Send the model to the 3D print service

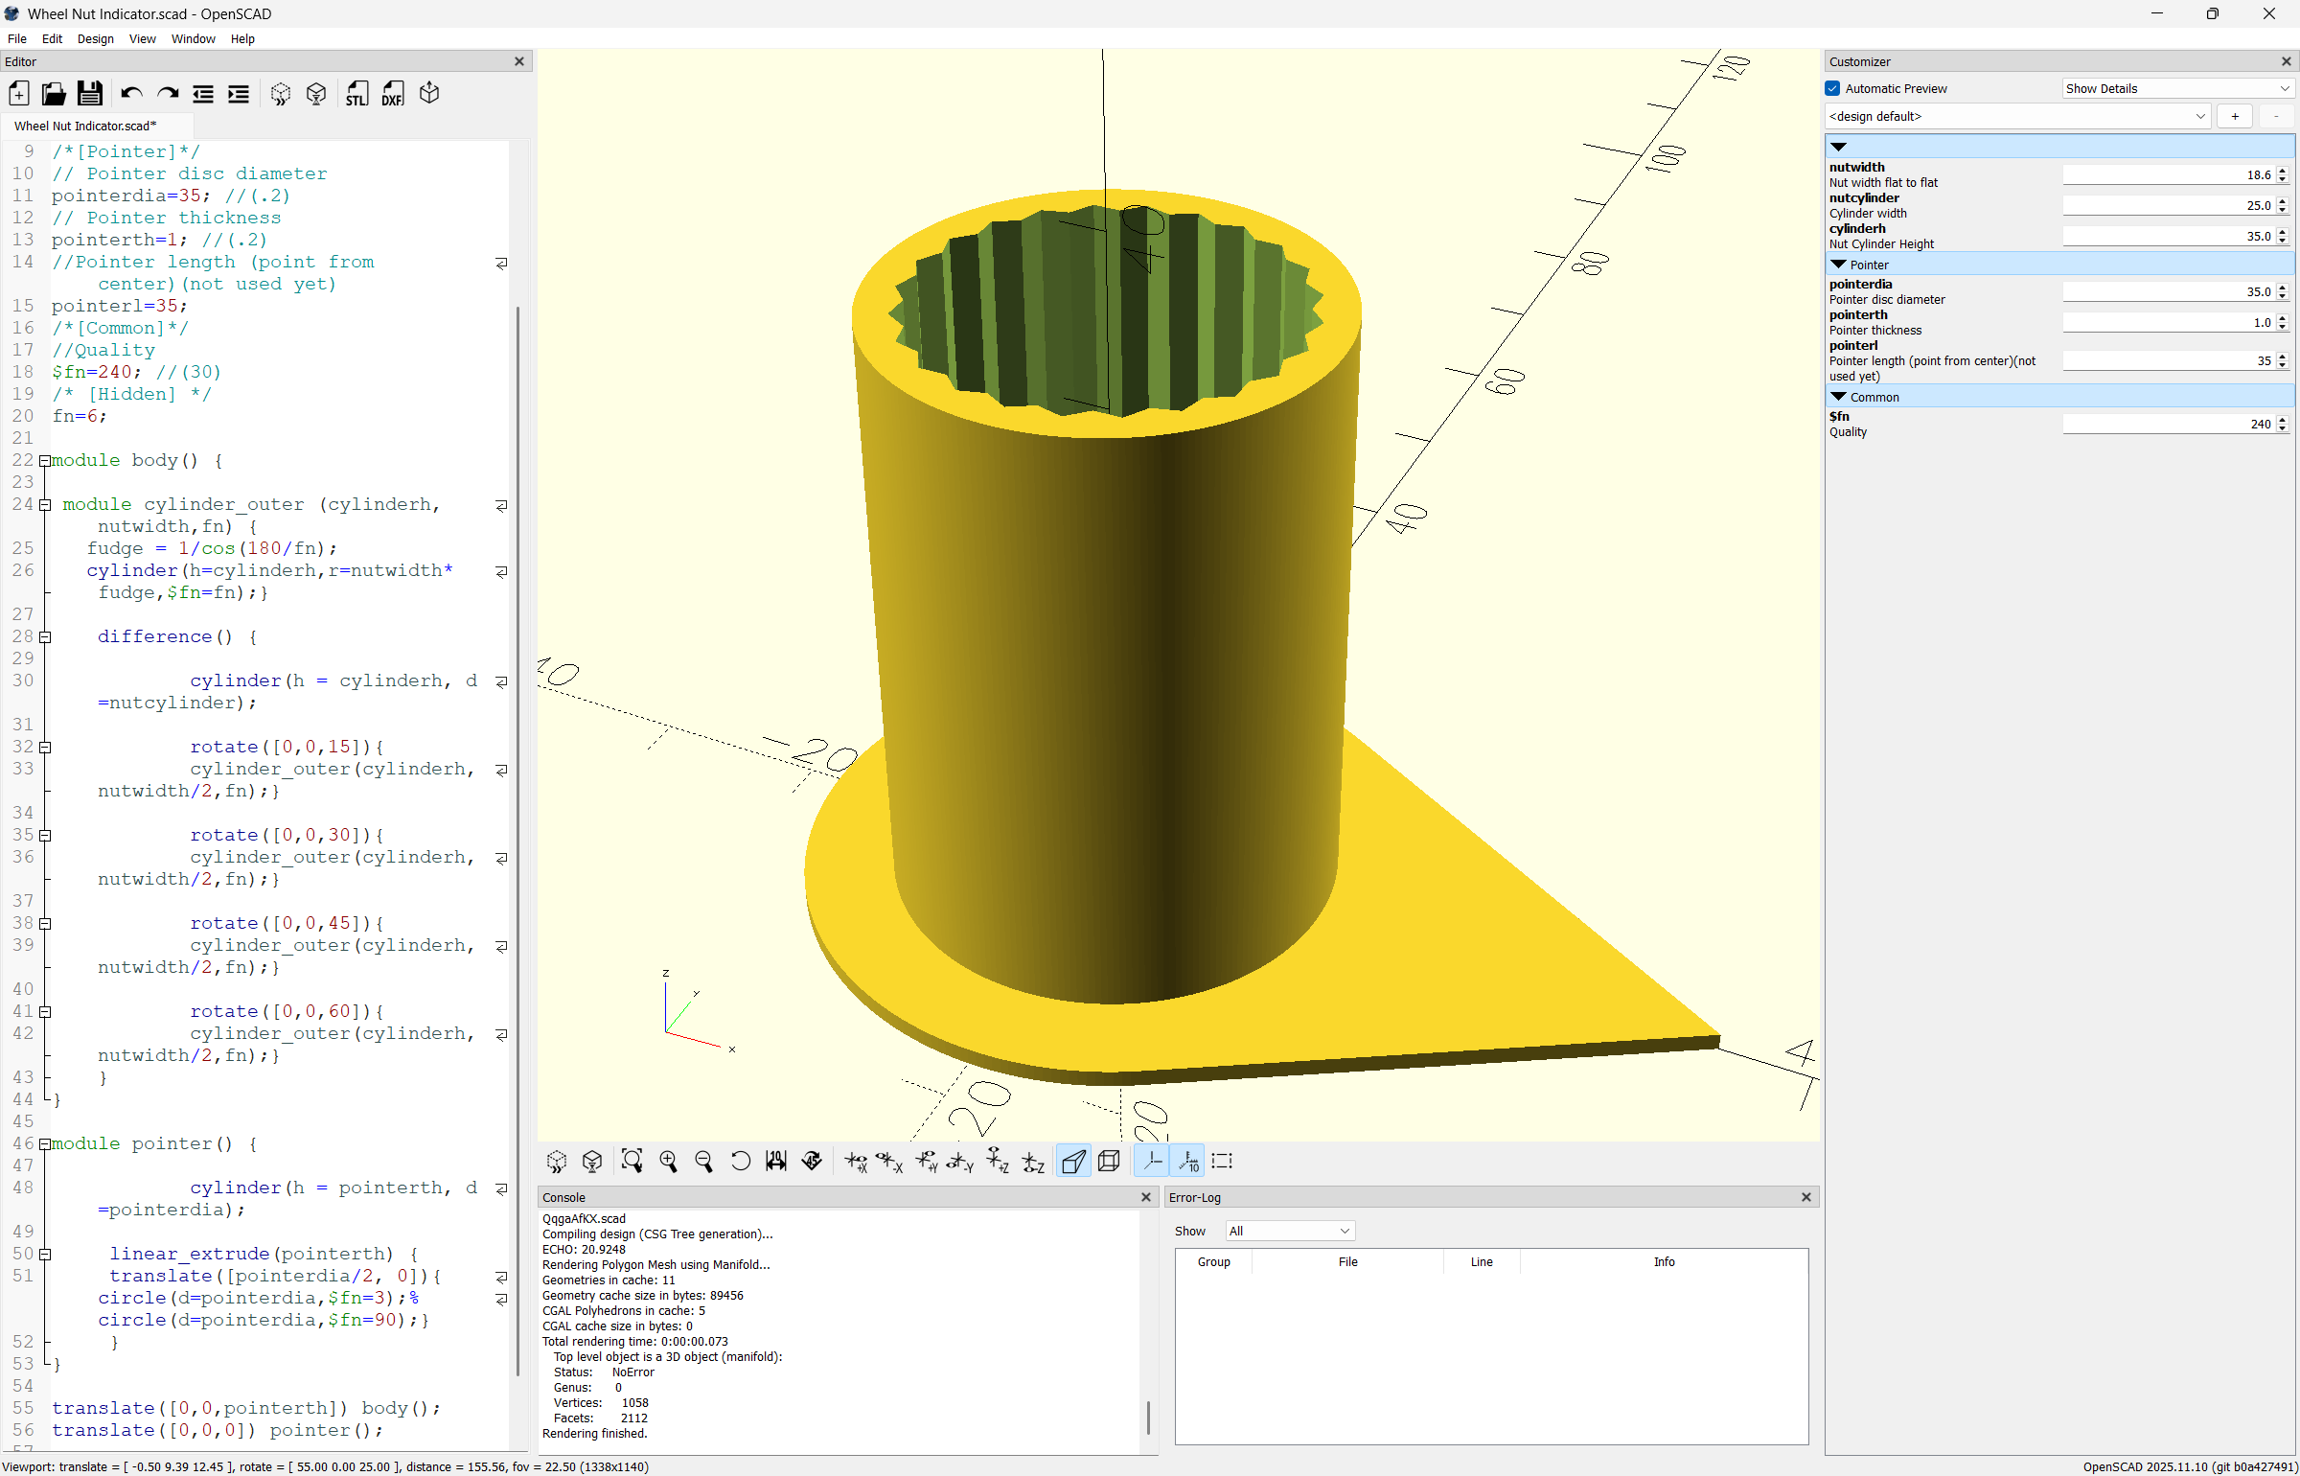tap(429, 93)
